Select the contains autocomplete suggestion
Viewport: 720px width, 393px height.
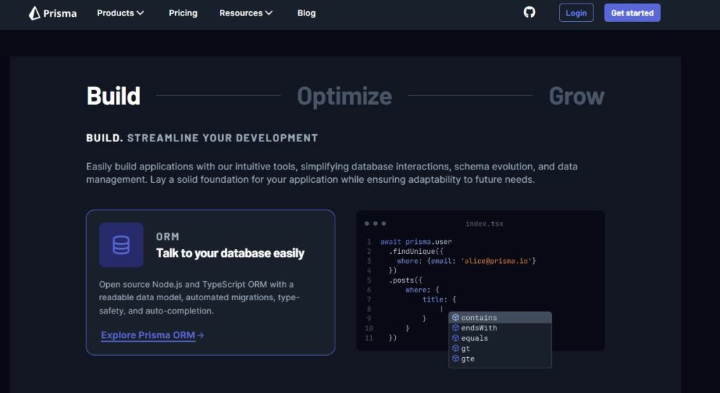click(500, 317)
